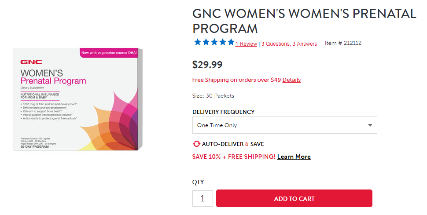Click Details next to the free shipping offer

coord(291,80)
